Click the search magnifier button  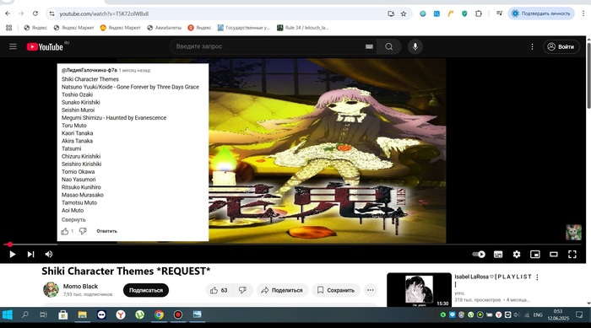[x=388, y=46]
